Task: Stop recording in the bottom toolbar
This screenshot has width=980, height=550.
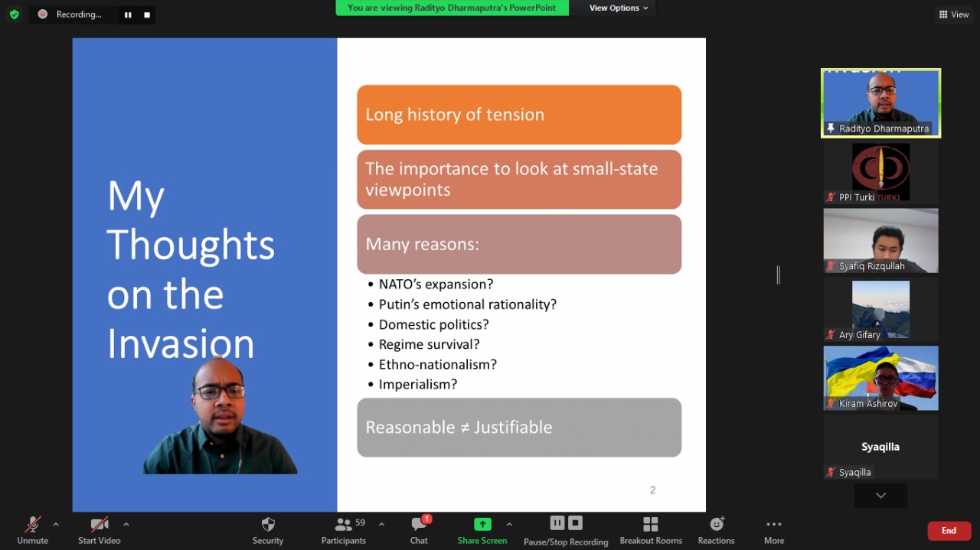Action: (576, 523)
